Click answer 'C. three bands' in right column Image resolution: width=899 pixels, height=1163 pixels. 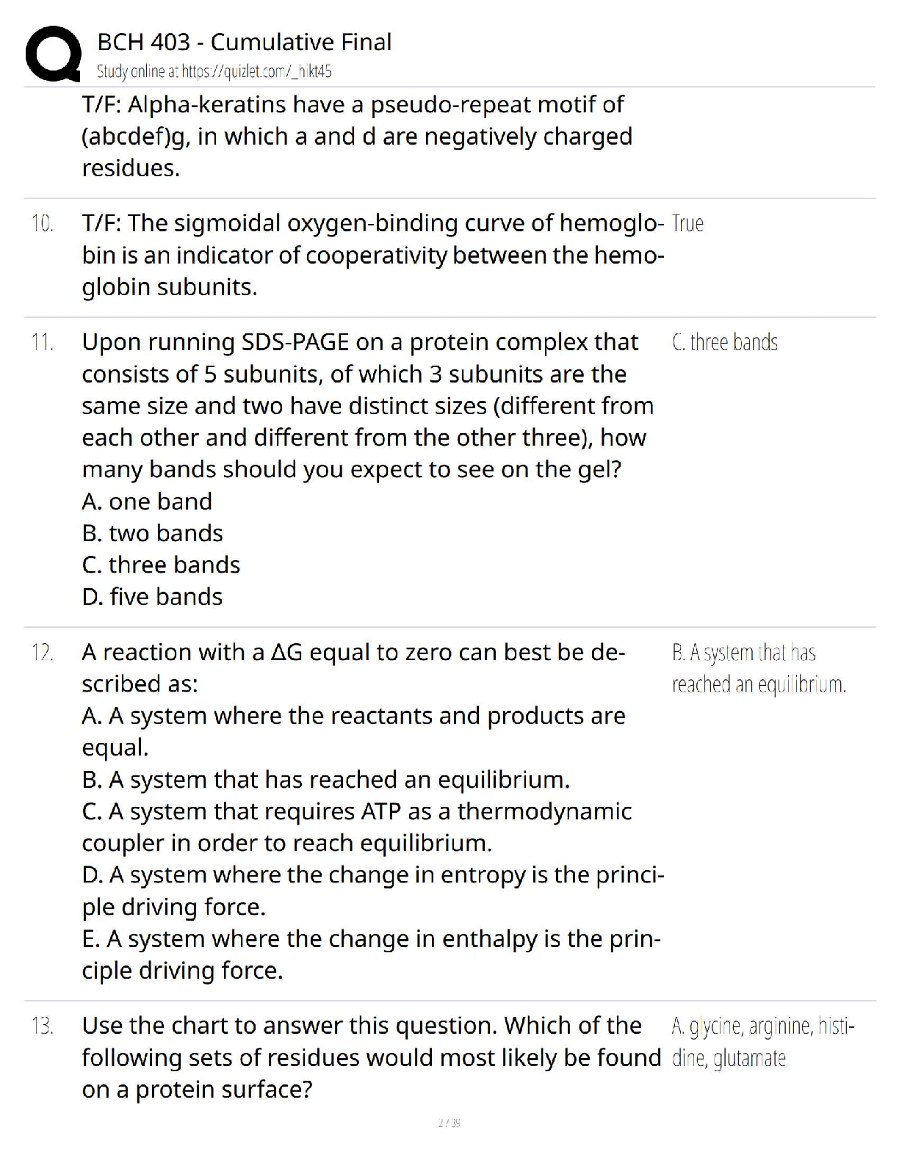(x=725, y=343)
